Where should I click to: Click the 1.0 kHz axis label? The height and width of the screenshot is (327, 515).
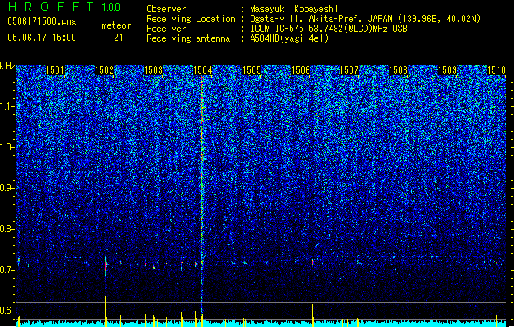[7, 147]
